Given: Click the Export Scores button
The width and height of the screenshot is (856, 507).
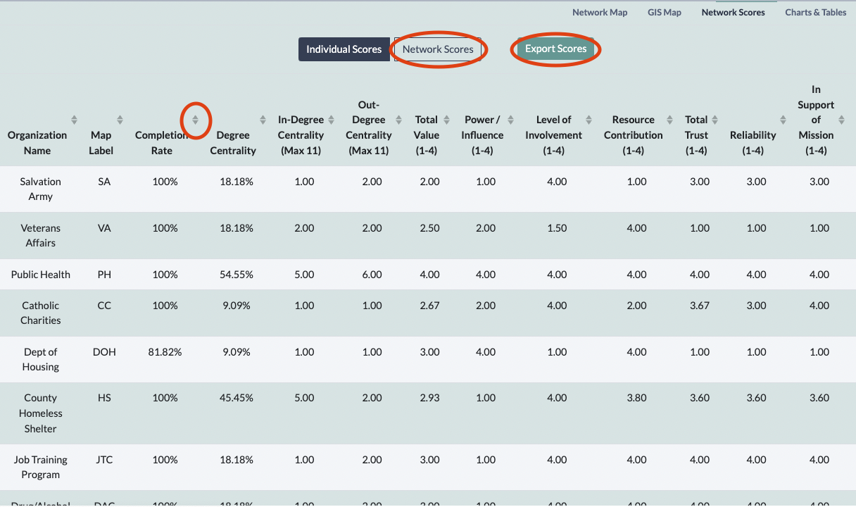Looking at the screenshot, I should point(555,49).
